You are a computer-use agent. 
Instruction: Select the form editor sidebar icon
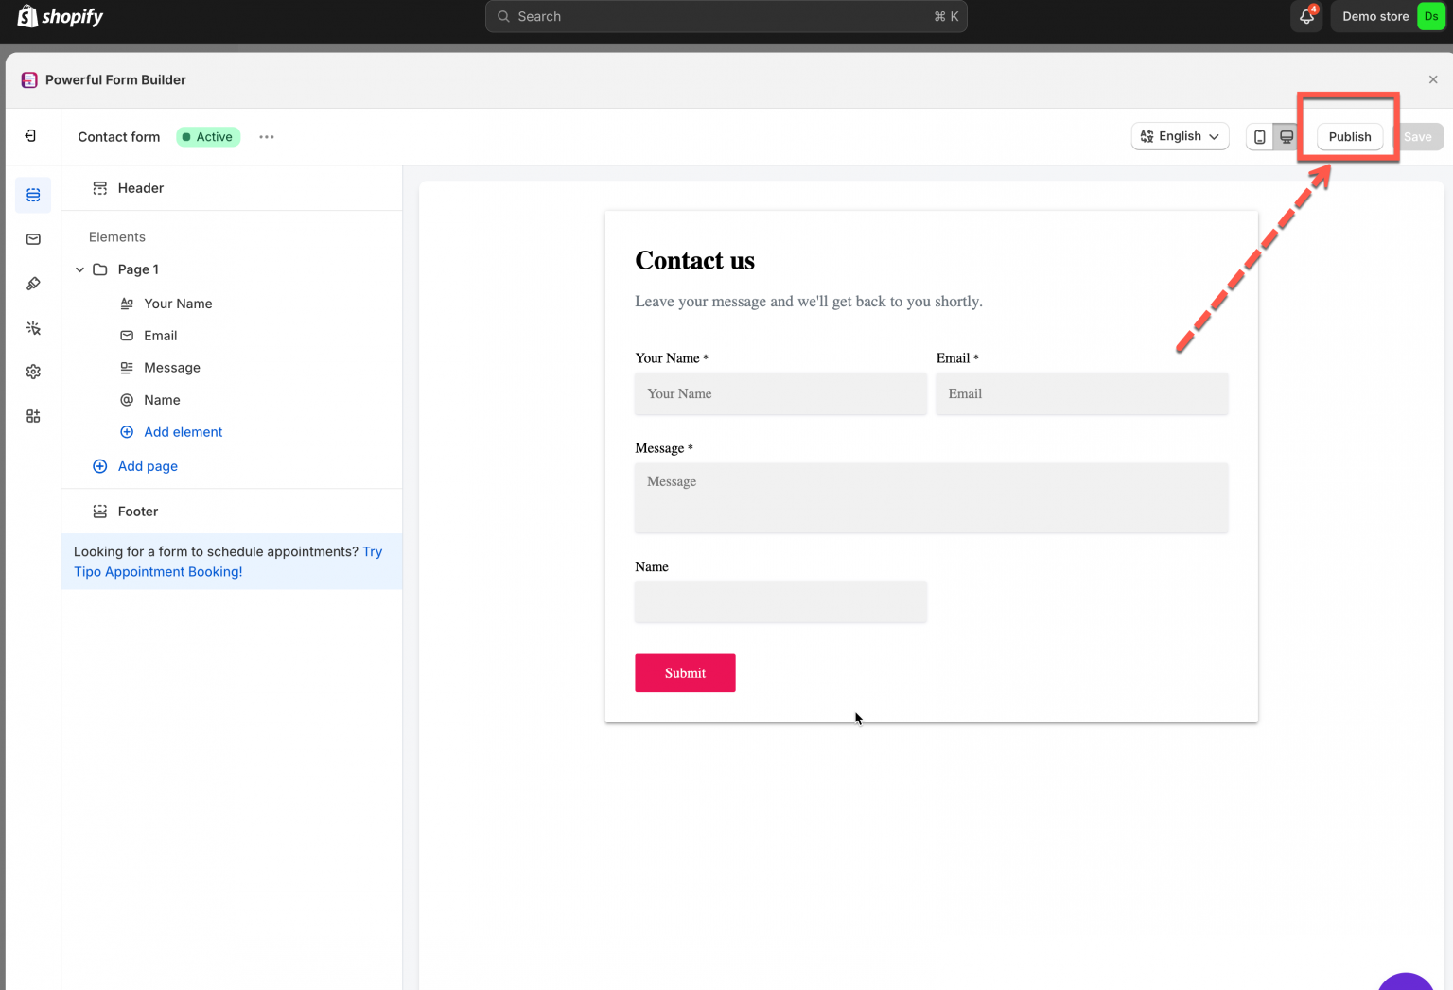(x=32, y=195)
